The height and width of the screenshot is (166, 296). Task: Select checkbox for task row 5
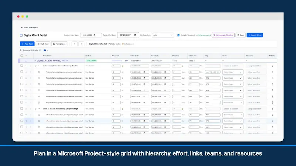click(21, 90)
